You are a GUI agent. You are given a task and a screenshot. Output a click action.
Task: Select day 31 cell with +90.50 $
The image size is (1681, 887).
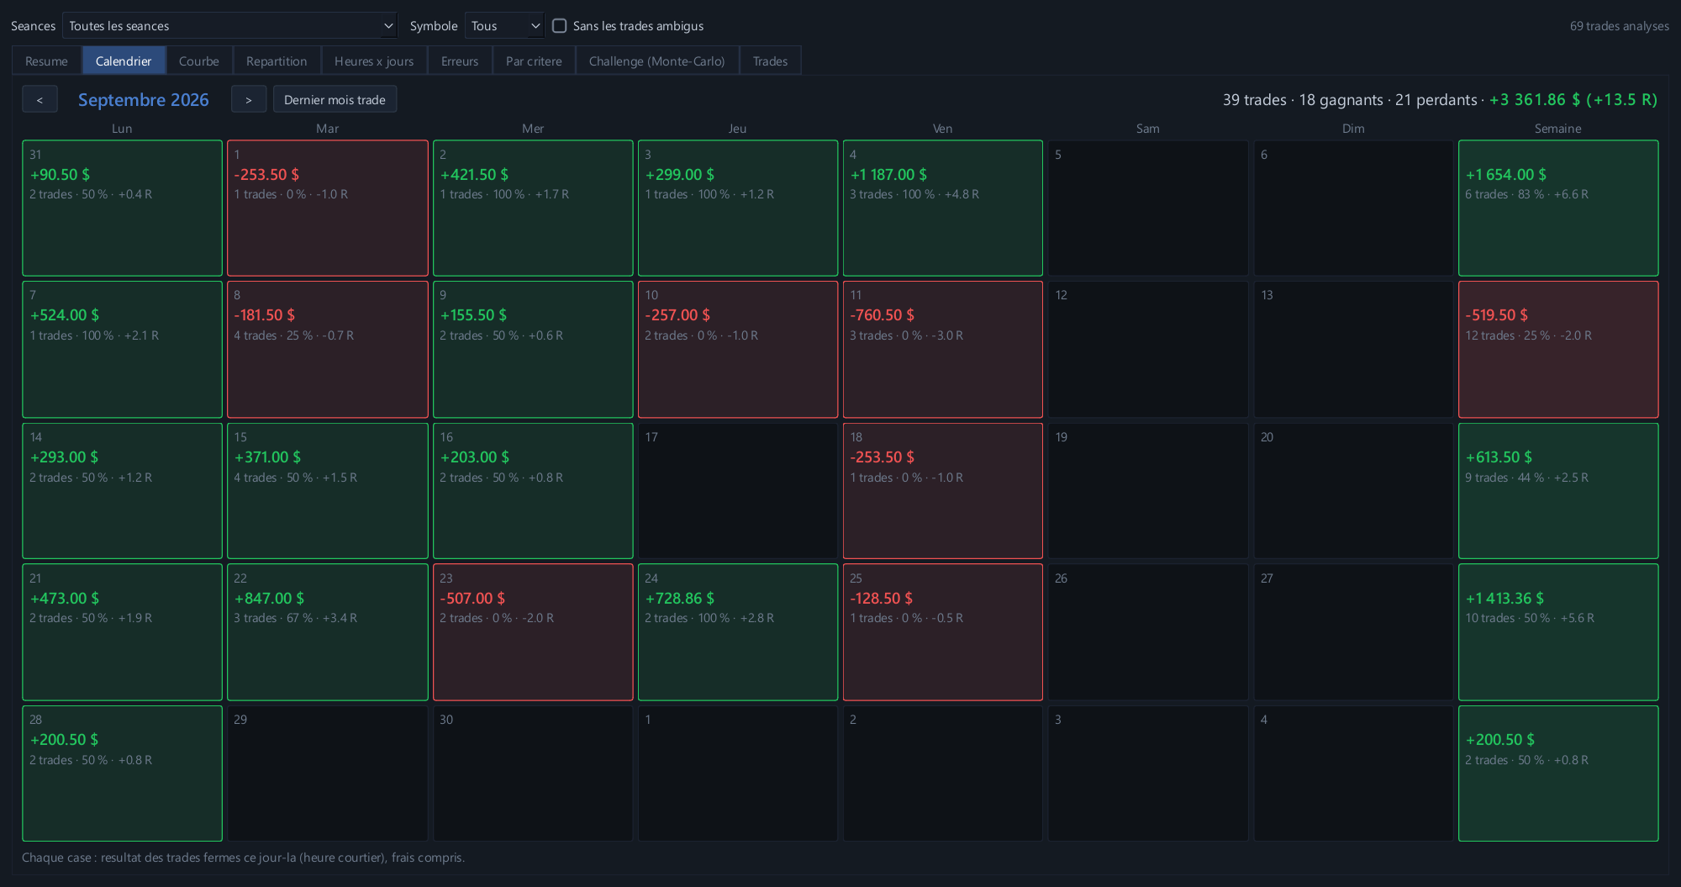coord(122,208)
